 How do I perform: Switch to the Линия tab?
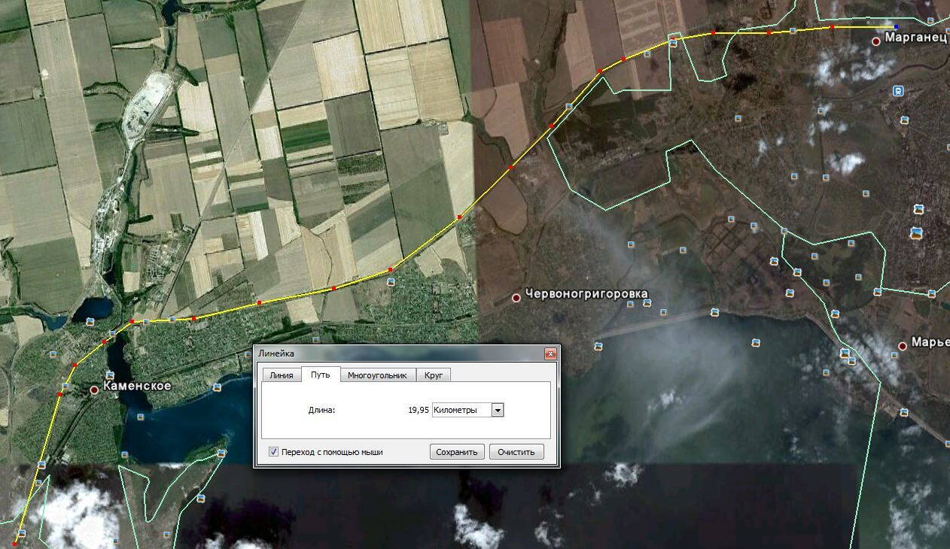(282, 375)
